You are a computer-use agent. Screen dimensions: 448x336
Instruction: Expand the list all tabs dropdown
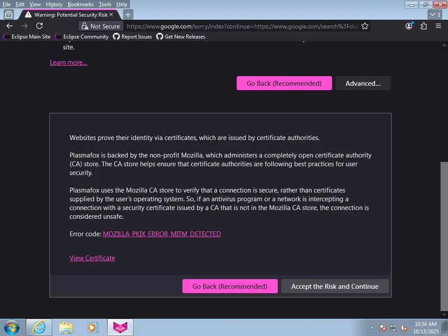435,14
